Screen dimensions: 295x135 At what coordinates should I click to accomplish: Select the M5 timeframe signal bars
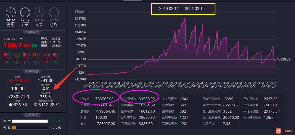click(17, 56)
